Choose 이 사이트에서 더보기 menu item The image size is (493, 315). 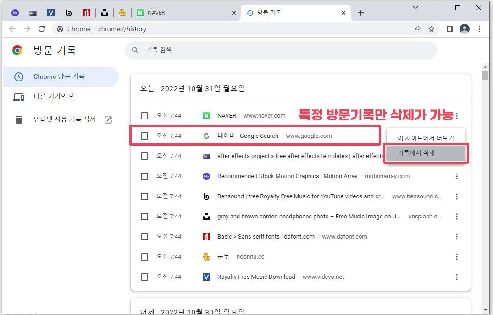pos(426,138)
